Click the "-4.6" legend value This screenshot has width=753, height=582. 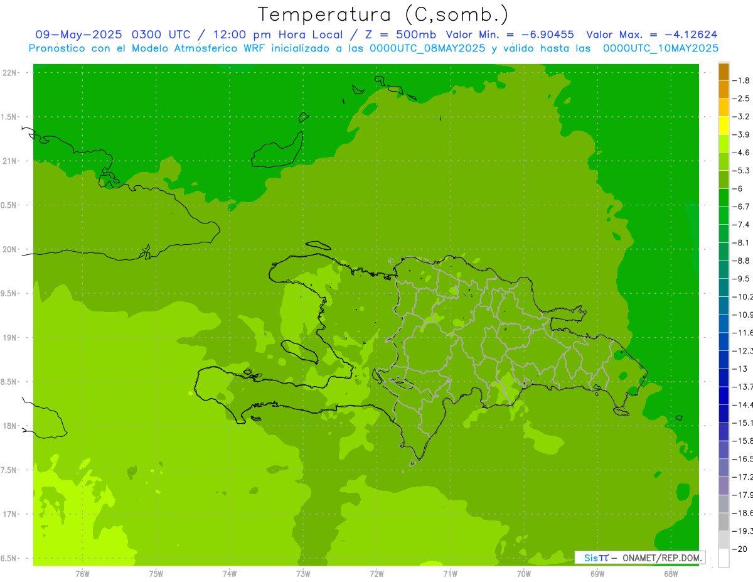pyautogui.click(x=740, y=153)
